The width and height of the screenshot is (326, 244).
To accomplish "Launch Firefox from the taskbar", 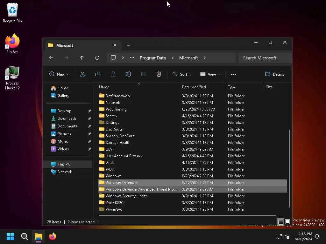I will click(x=53, y=236).
